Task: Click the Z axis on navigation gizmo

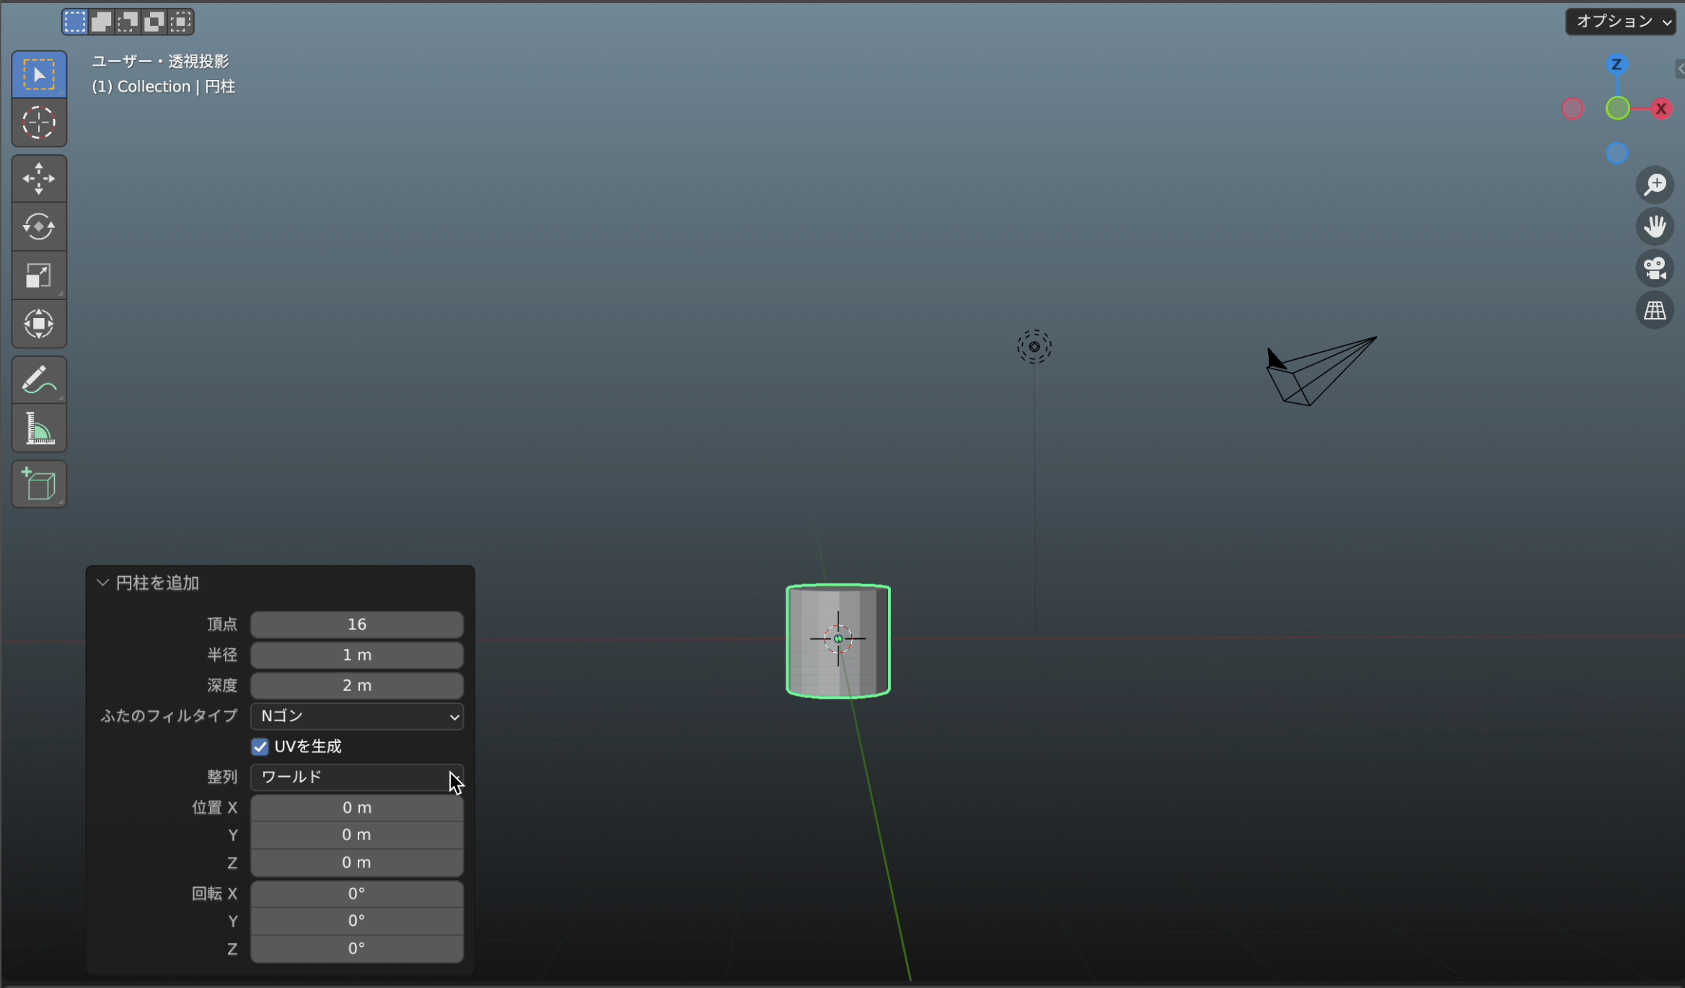Action: click(x=1616, y=65)
